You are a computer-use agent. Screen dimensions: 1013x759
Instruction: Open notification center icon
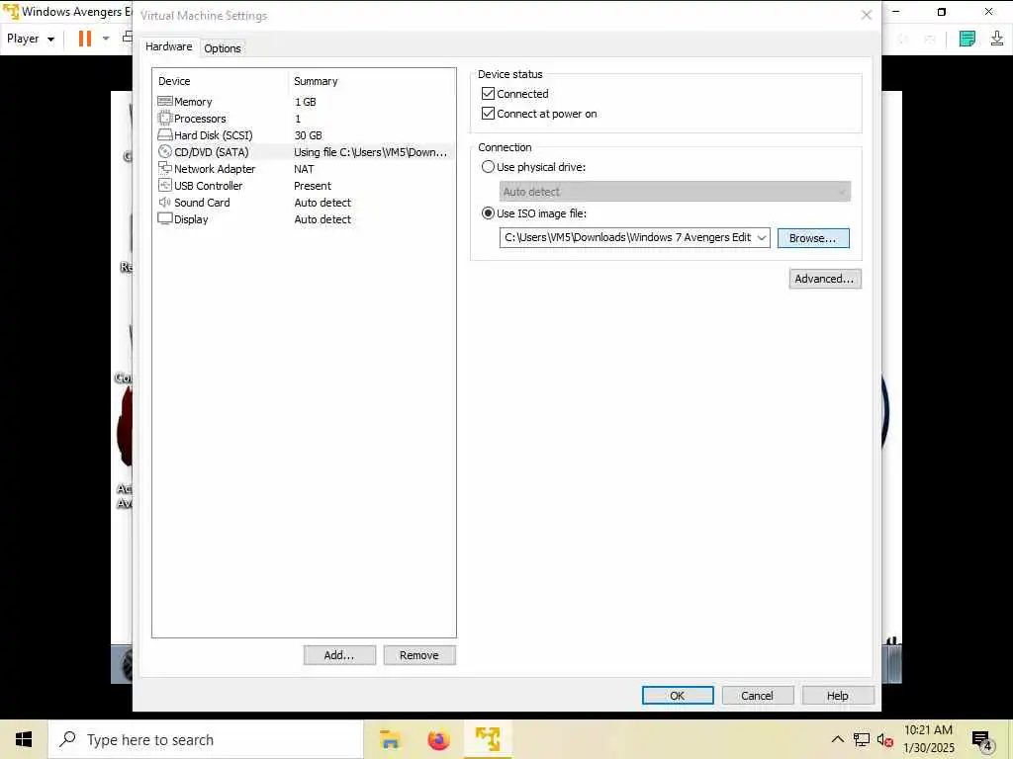pyautogui.click(x=982, y=741)
